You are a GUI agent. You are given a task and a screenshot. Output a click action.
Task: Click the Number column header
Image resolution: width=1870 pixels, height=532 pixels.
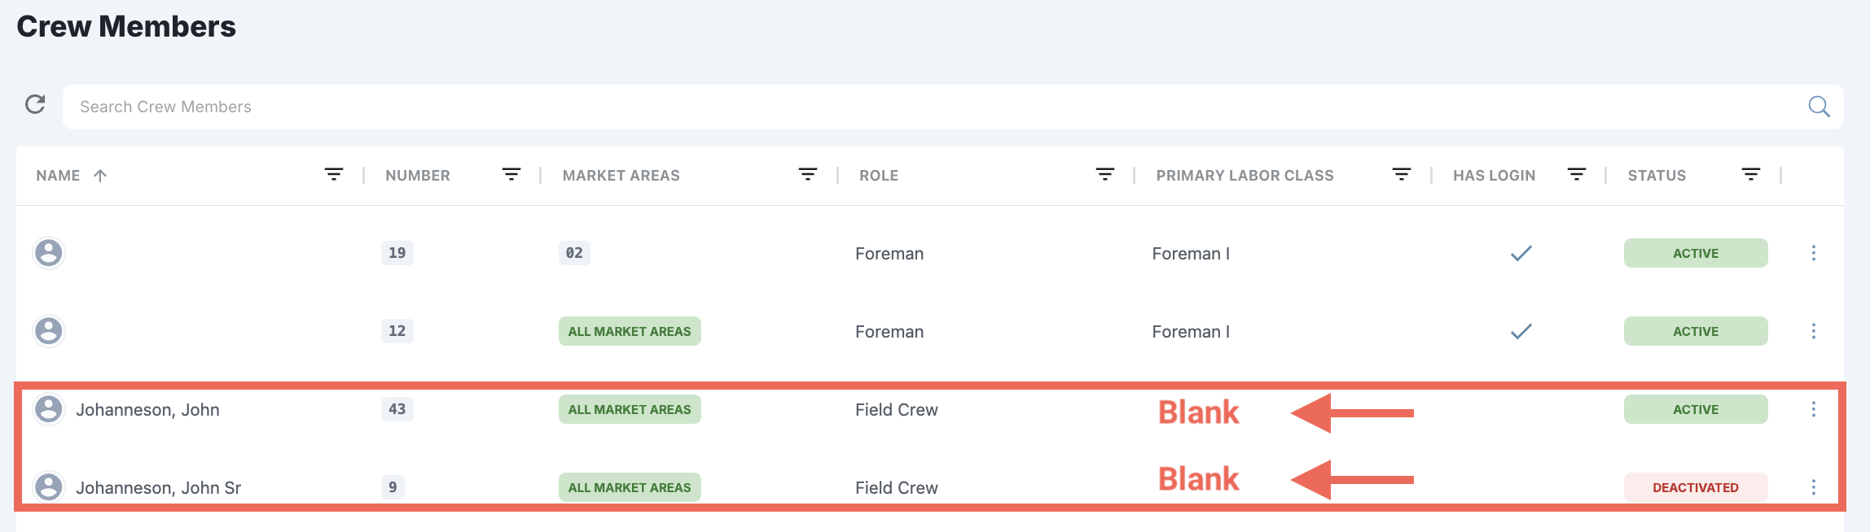coord(418,175)
